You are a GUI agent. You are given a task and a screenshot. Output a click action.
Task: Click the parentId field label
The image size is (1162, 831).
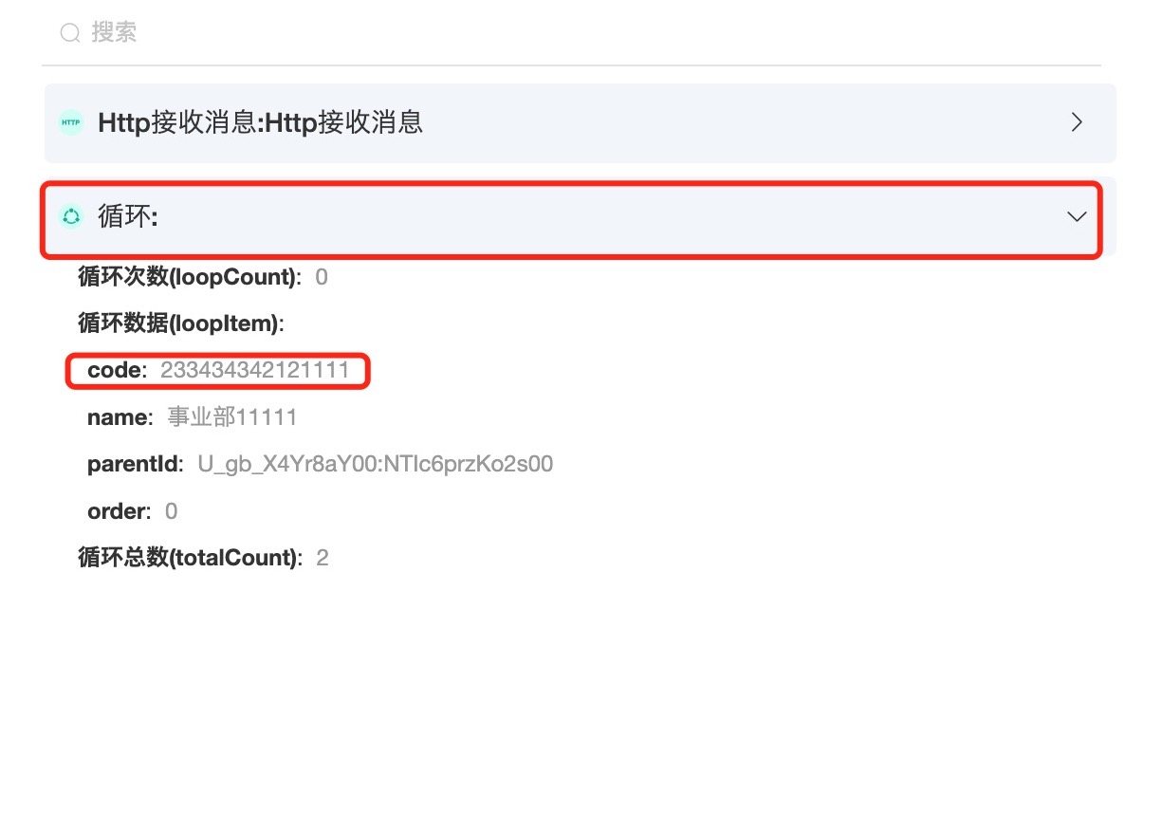click(x=136, y=464)
